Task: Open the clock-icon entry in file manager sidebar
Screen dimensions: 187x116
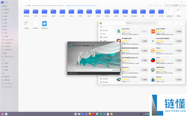Action: pyautogui.click(x=6, y=10)
